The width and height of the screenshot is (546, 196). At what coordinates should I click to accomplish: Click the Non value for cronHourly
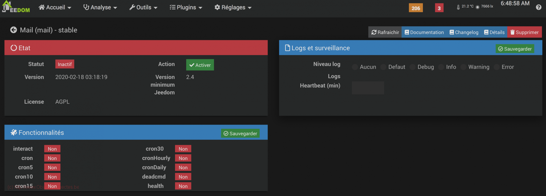point(183,158)
